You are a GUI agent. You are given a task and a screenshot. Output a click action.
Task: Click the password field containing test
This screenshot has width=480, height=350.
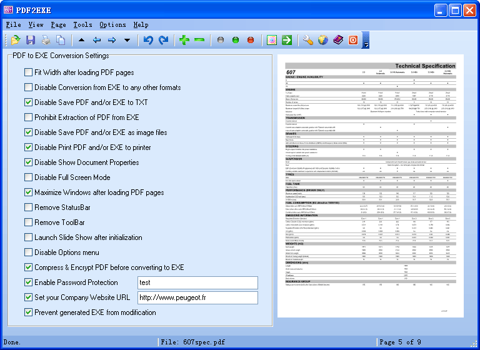(197, 282)
